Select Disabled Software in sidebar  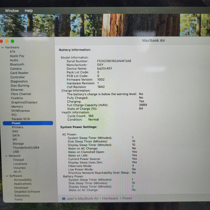tap(27, 191)
